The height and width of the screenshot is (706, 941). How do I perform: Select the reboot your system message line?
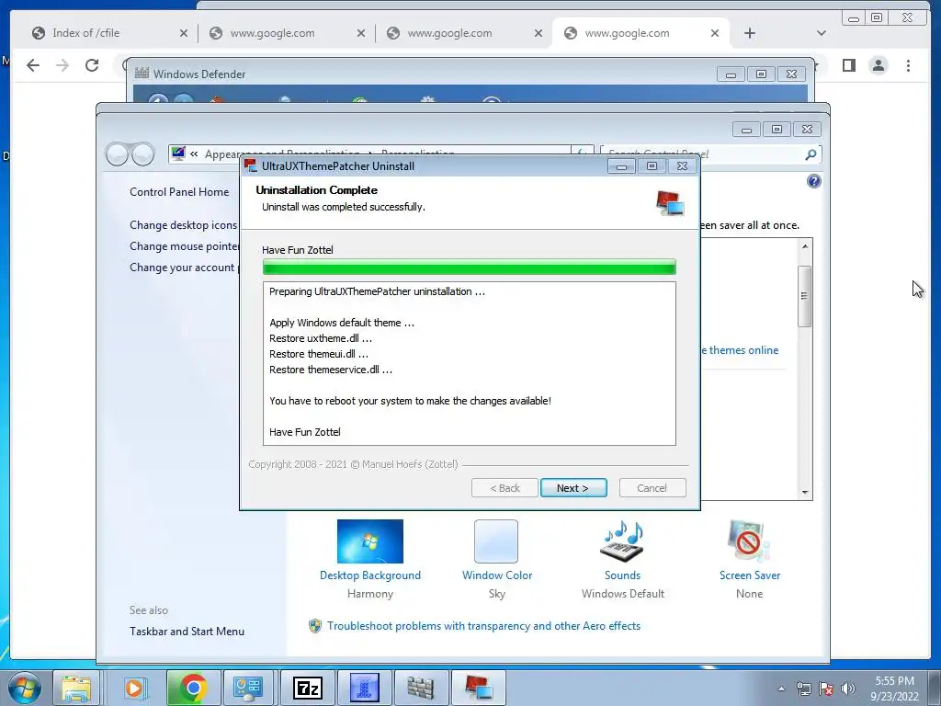(x=410, y=401)
